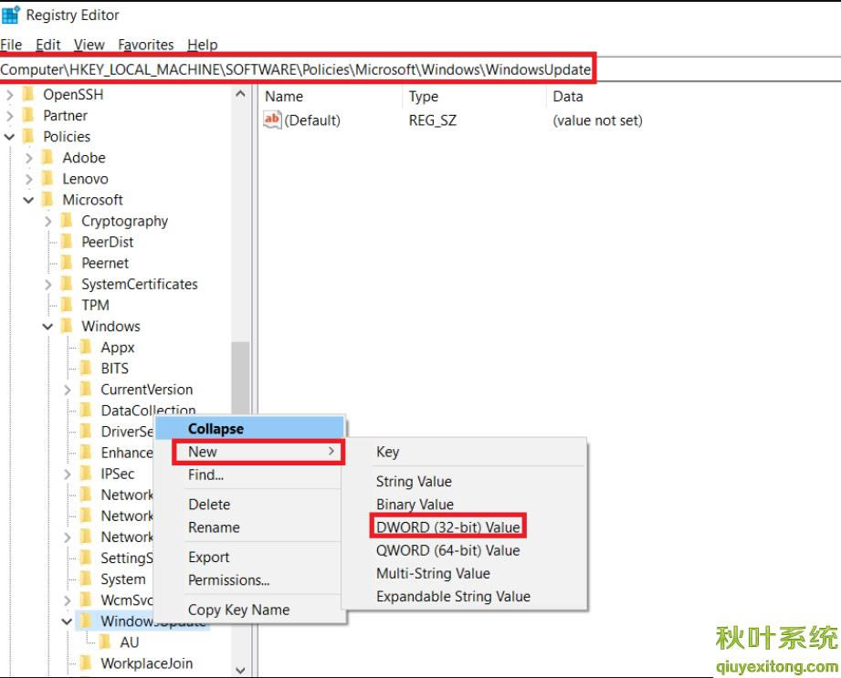
Task: Click the WorkplaceJoin folder icon
Action: click(x=86, y=663)
